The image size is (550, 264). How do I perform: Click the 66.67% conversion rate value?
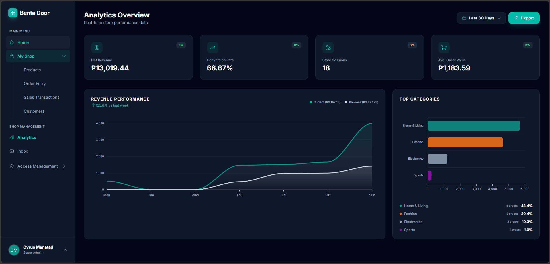(220, 68)
